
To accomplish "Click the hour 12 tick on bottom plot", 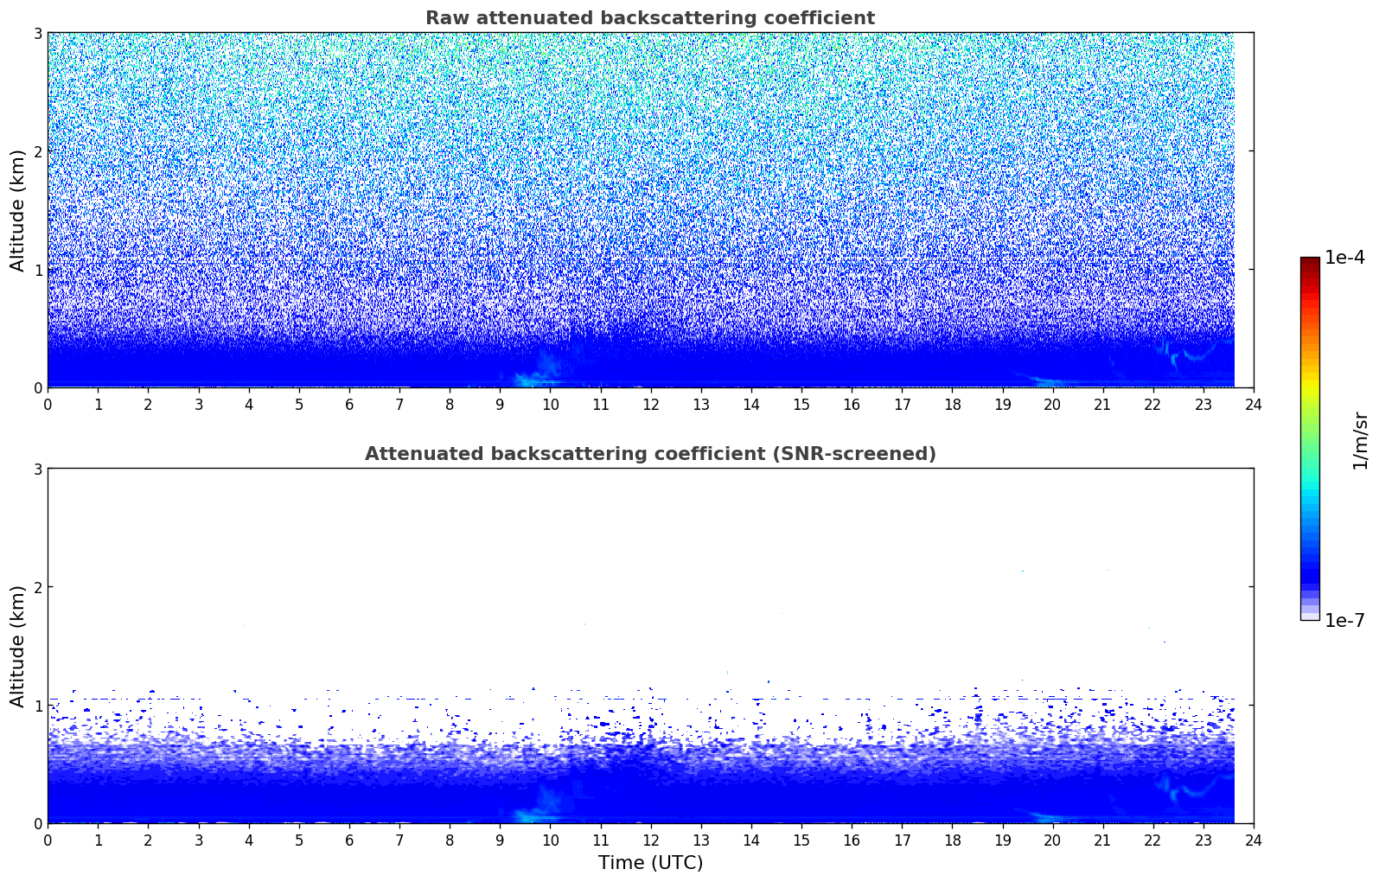I will pos(650,840).
